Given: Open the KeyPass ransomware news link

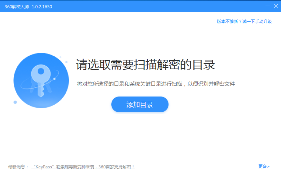Looking at the screenshot, I should (x=83, y=167).
